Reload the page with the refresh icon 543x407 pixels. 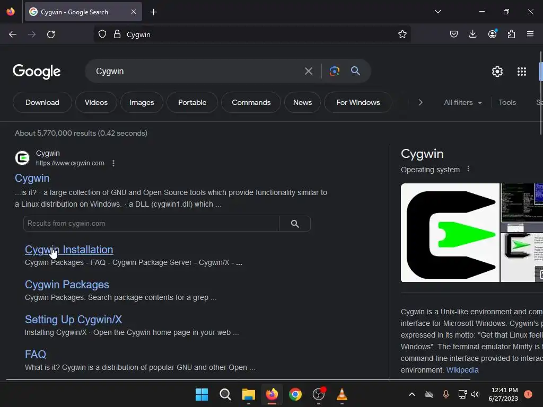(x=51, y=34)
